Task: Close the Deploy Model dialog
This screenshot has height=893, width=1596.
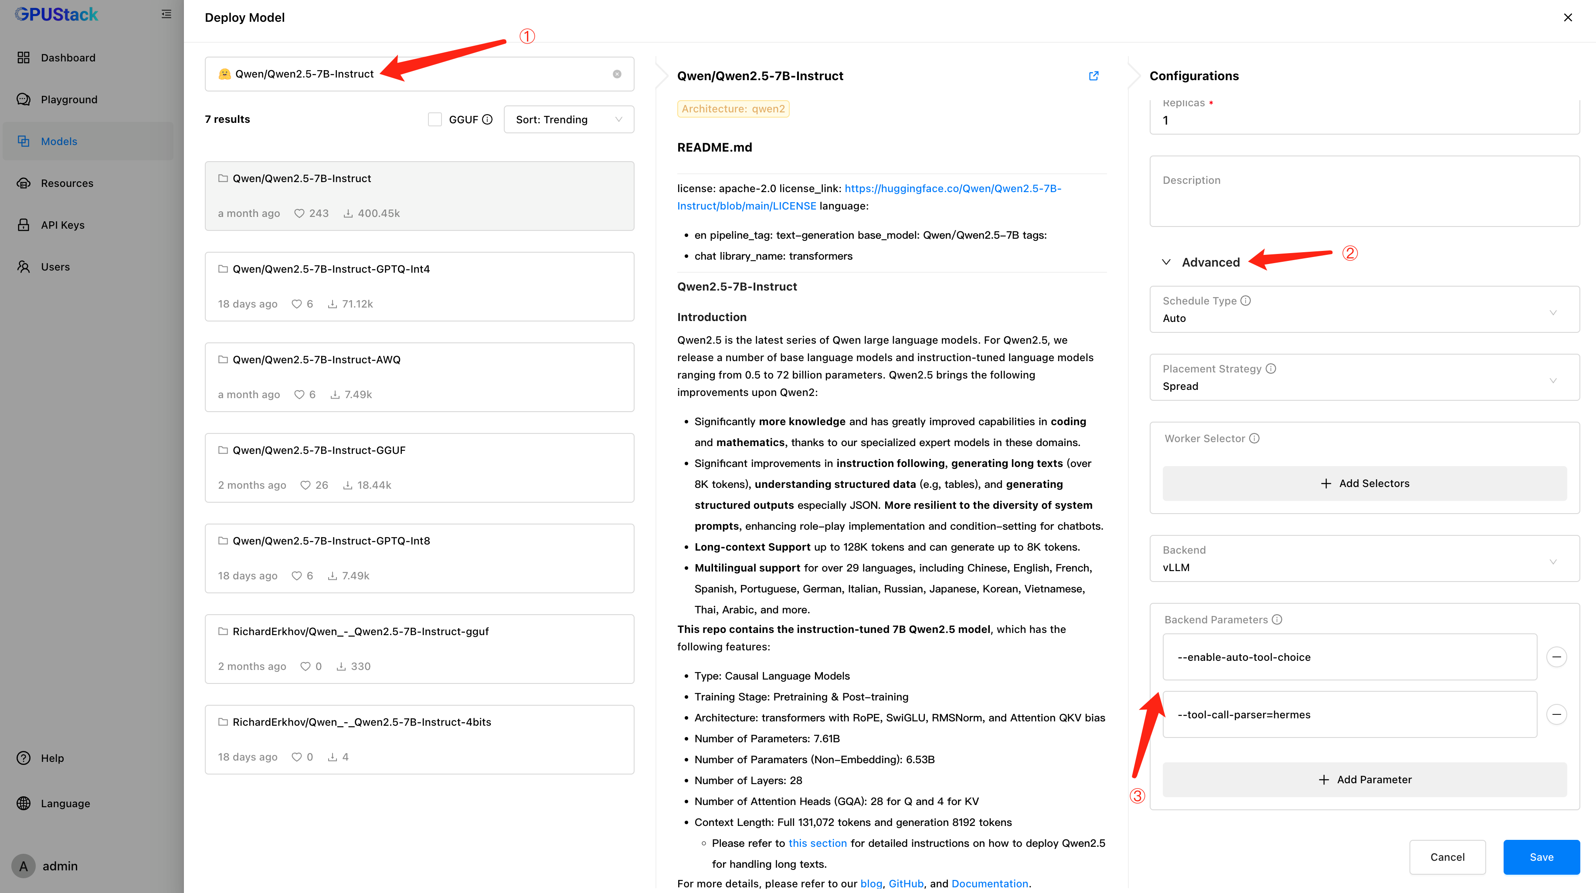Action: point(1568,17)
